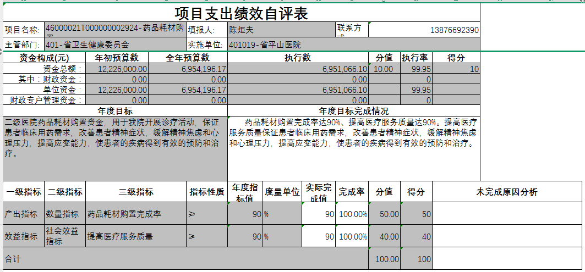
Task: Select the 年度目标完成情况 header cell
Action: (x=353, y=110)
